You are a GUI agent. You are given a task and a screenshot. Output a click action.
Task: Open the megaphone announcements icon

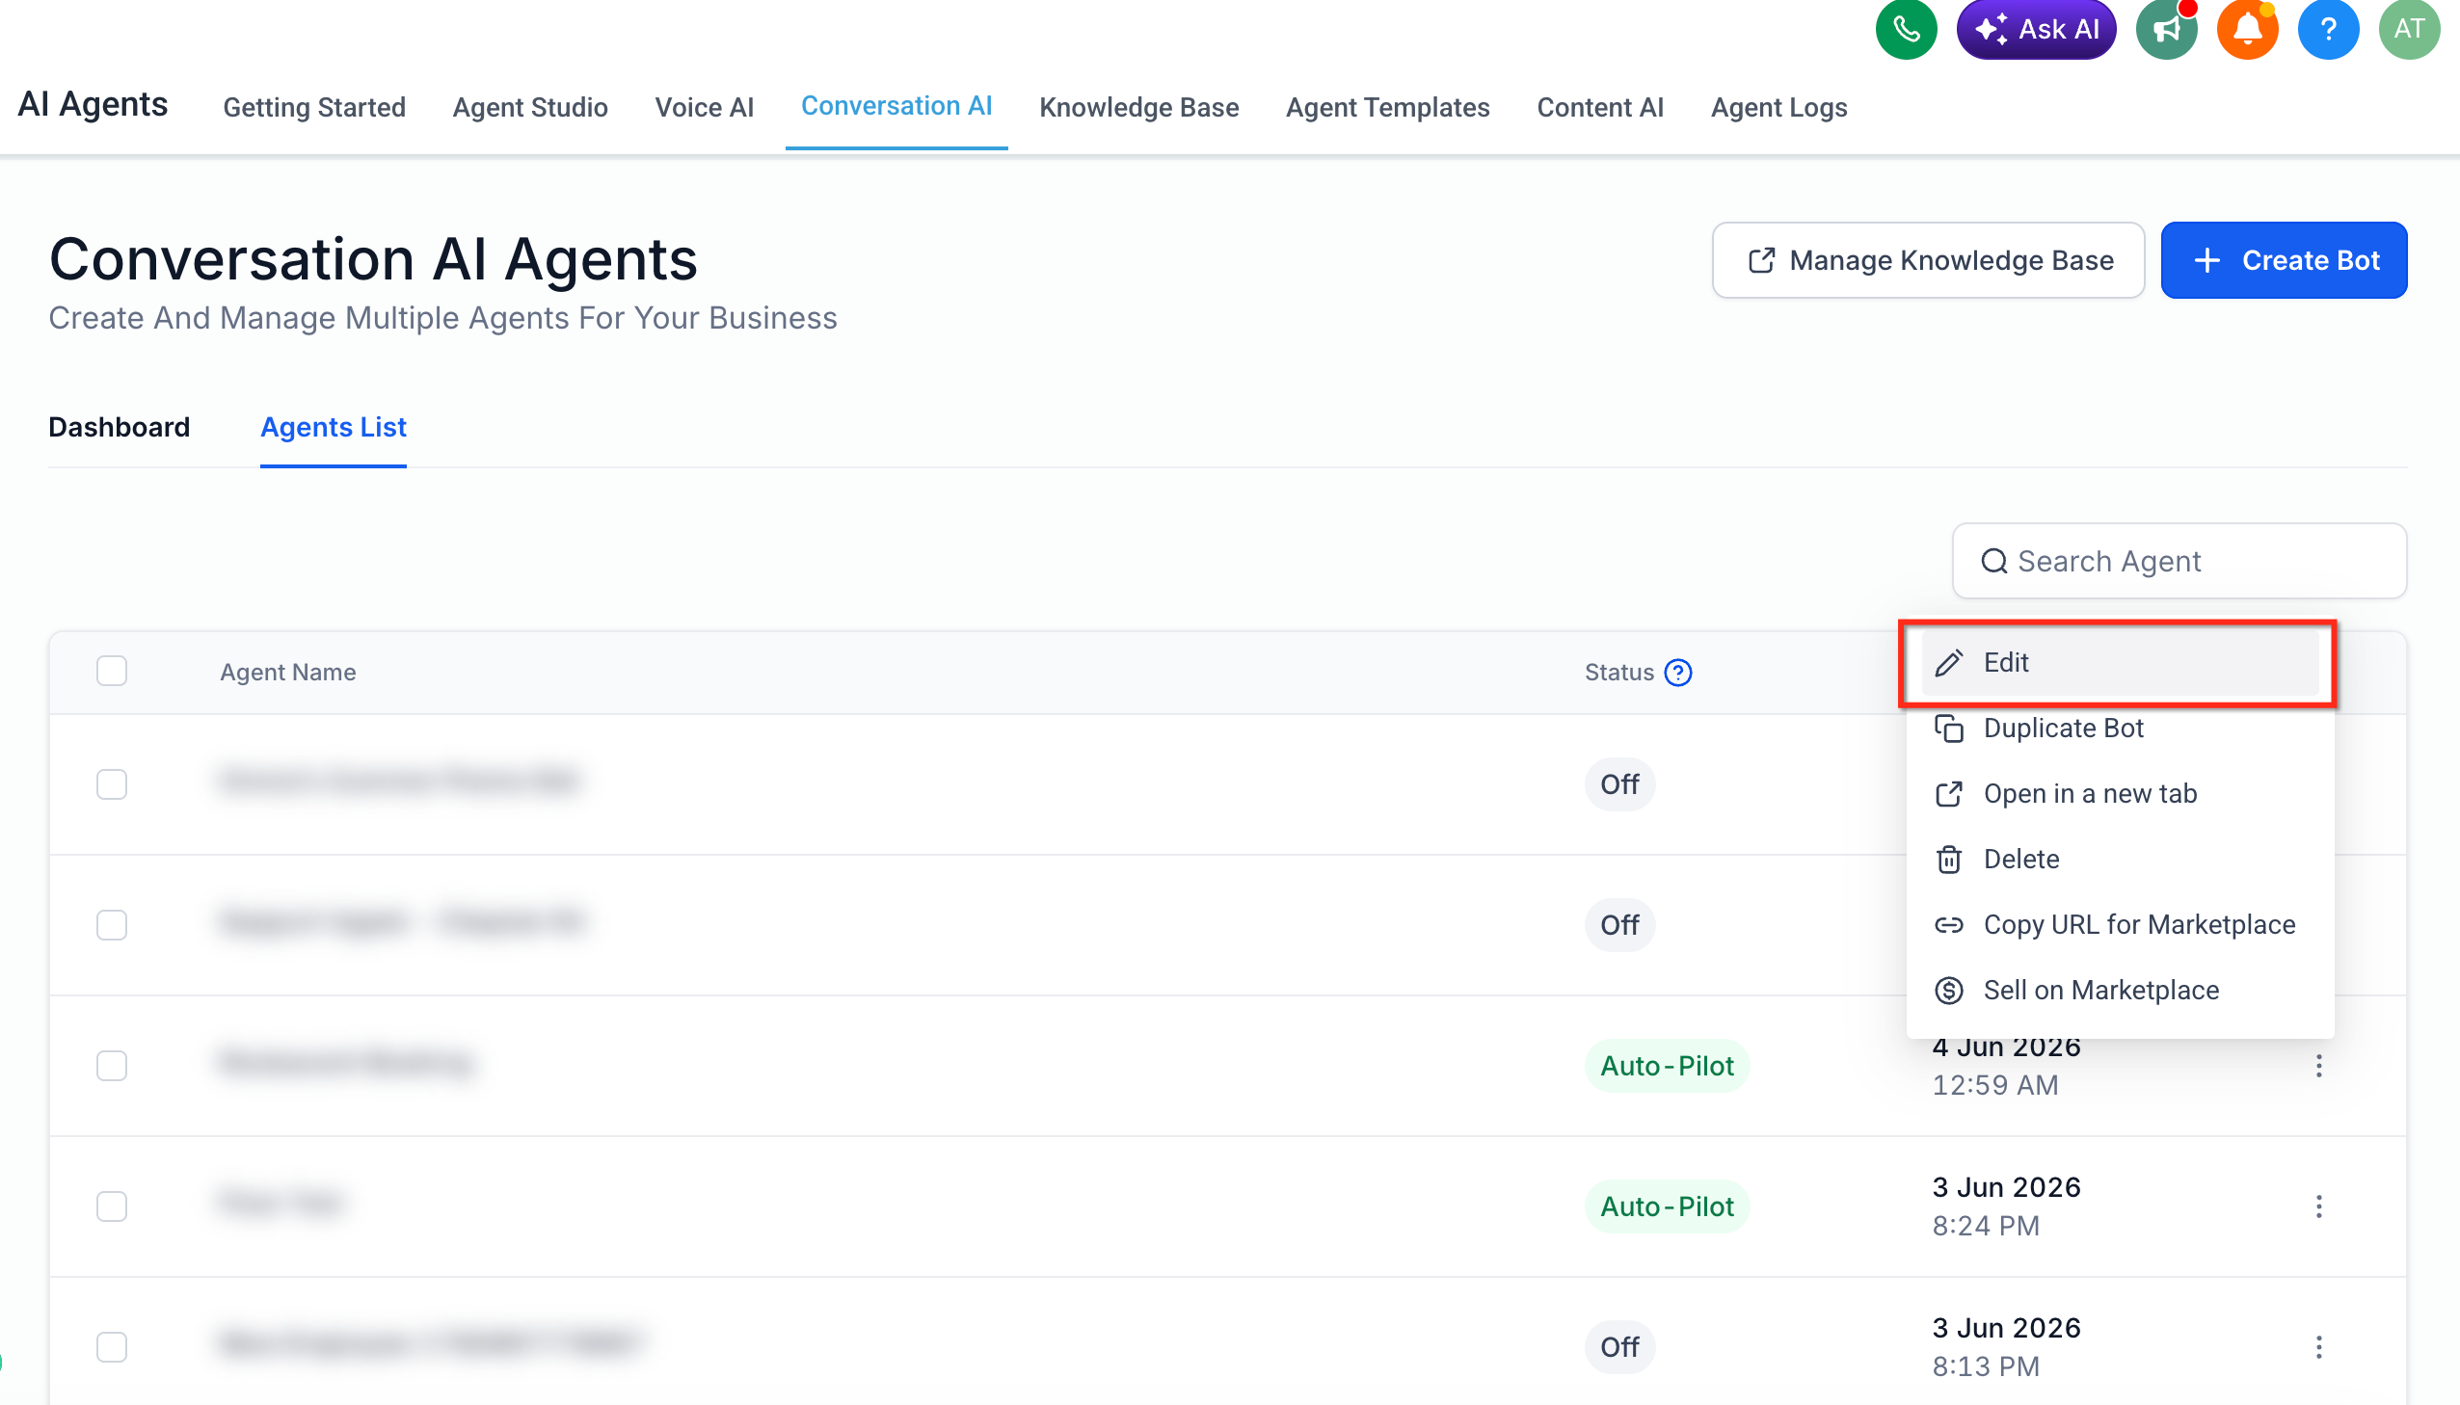pos(2166,29)
